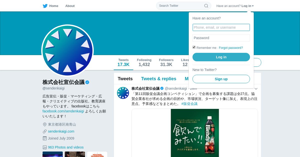Screen dimensions: 300x157
Task: Open the Forgot password? link
Action: tap(231, 48)
